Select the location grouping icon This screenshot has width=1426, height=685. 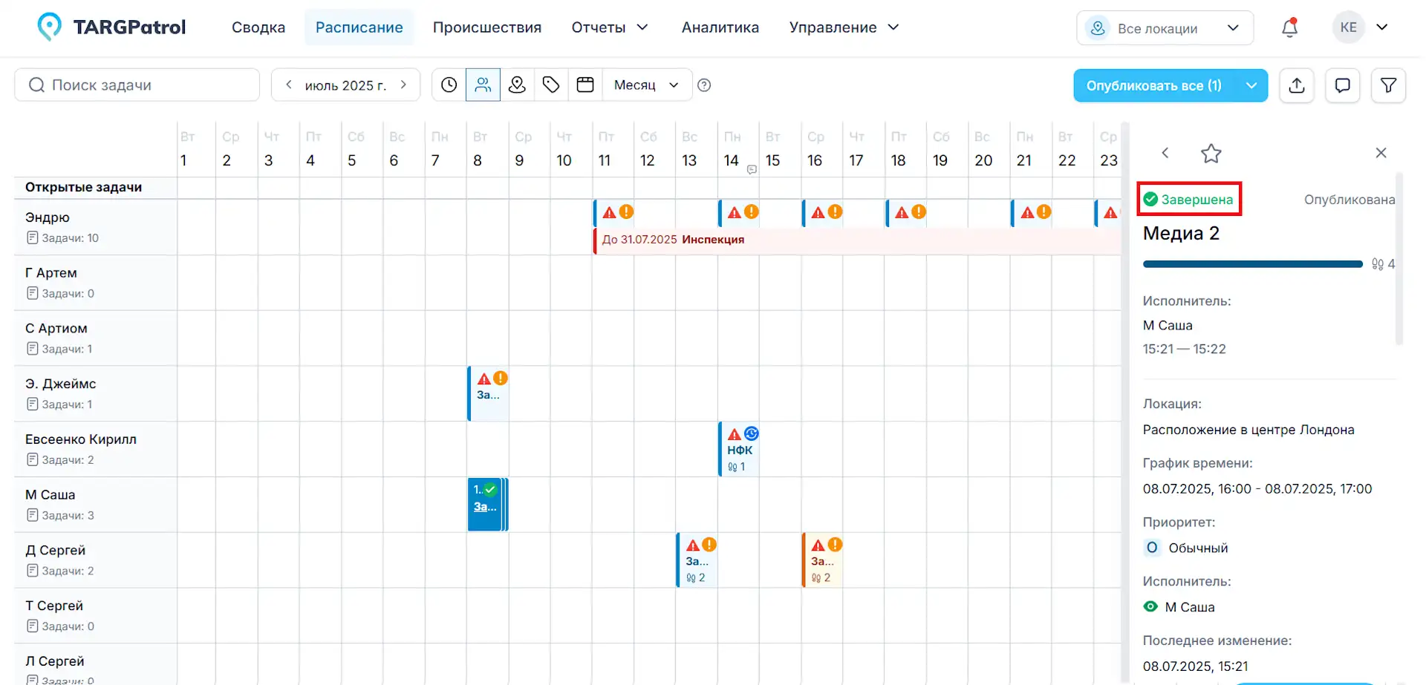click(518, 85)
